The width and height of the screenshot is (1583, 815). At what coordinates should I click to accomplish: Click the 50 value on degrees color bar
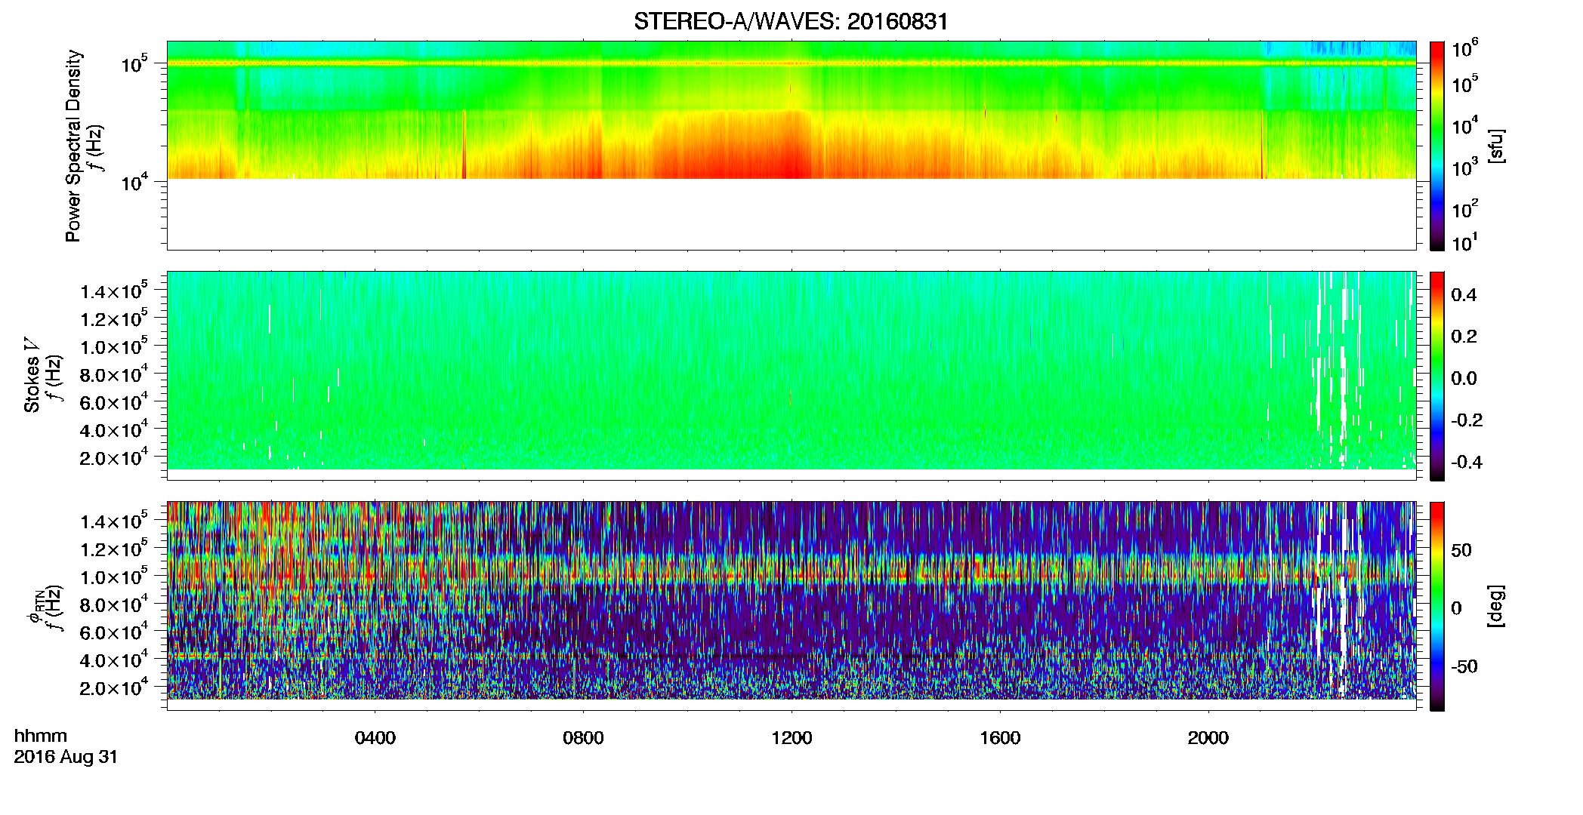tap(1461, 550)
